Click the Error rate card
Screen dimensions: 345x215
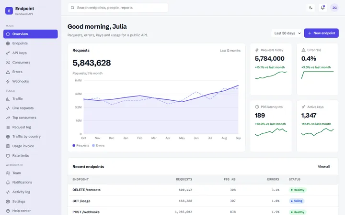point(317,69)
